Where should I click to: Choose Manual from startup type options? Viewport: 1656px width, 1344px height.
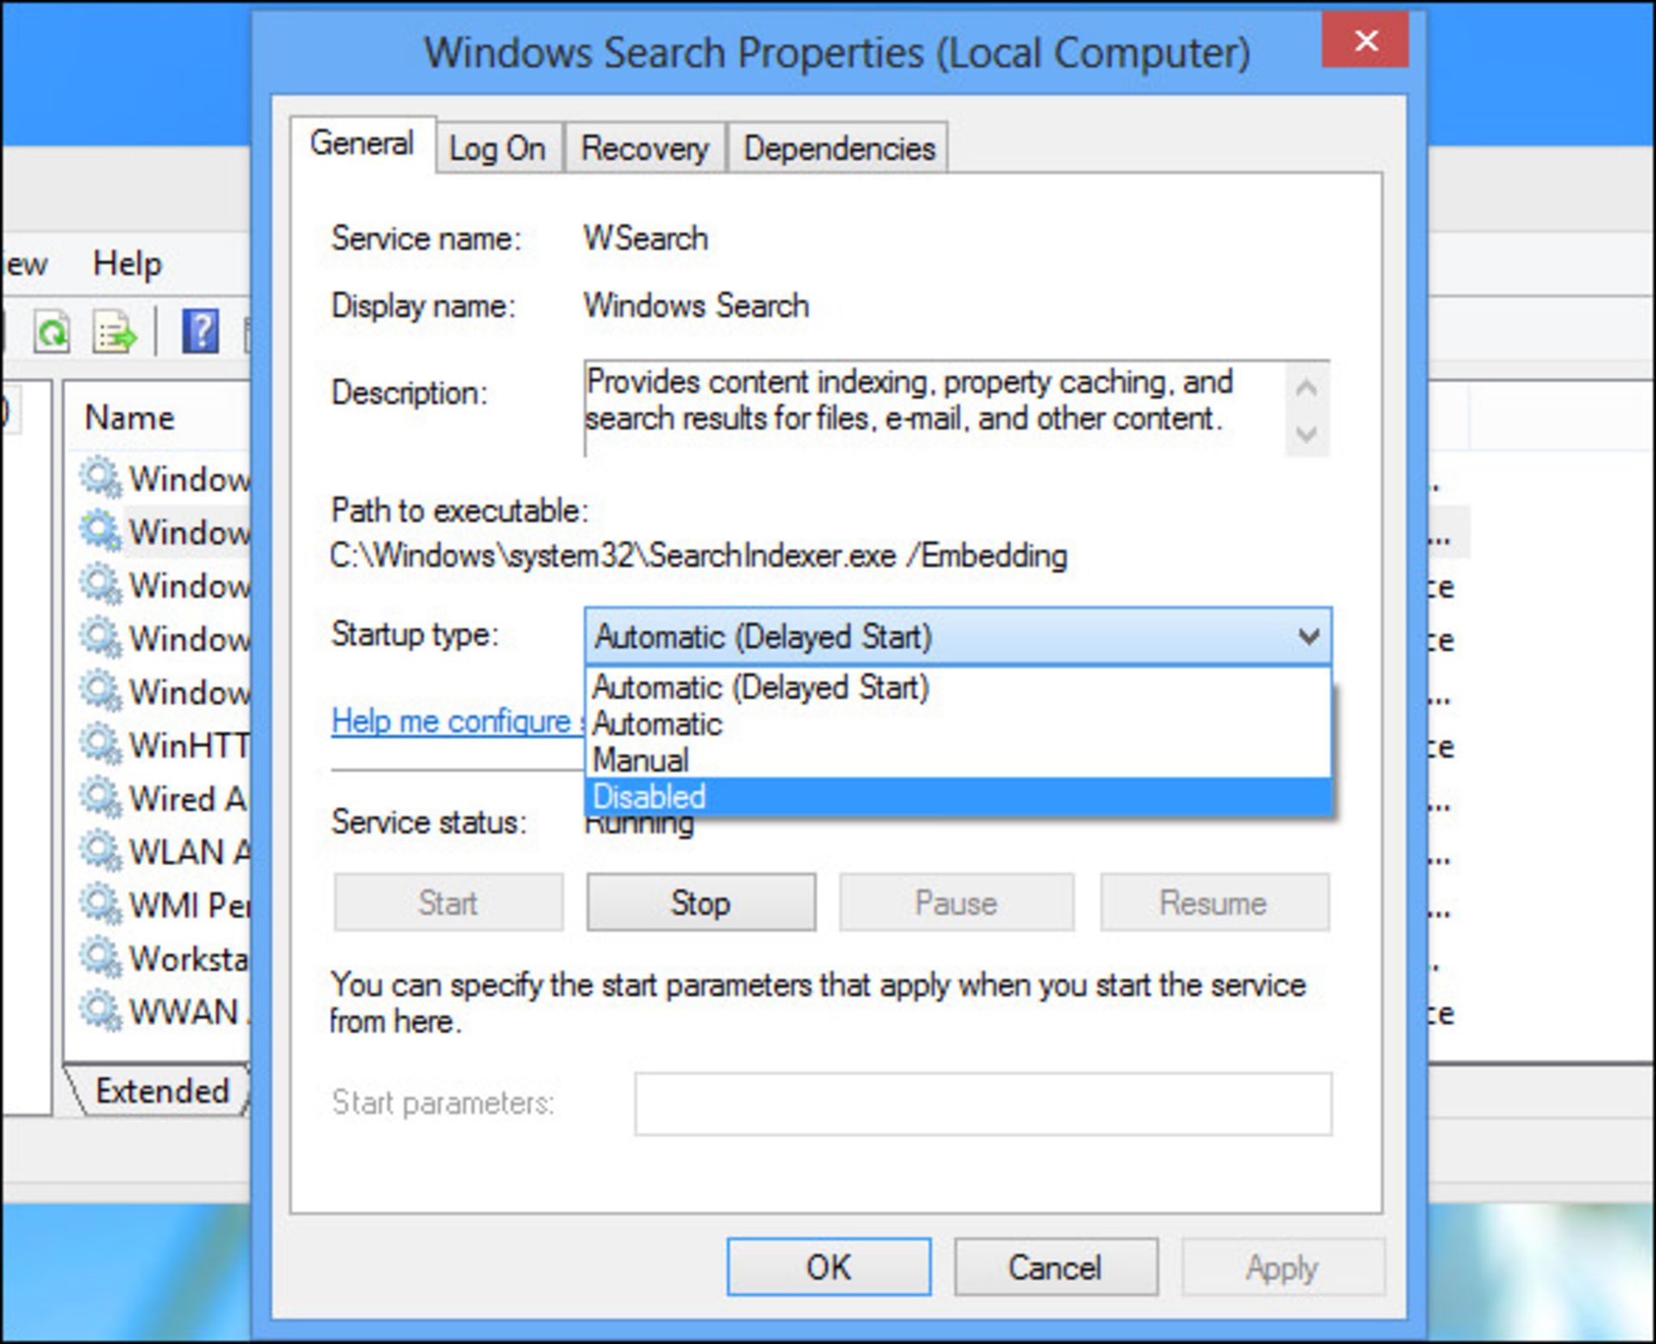tap(957, 760)
